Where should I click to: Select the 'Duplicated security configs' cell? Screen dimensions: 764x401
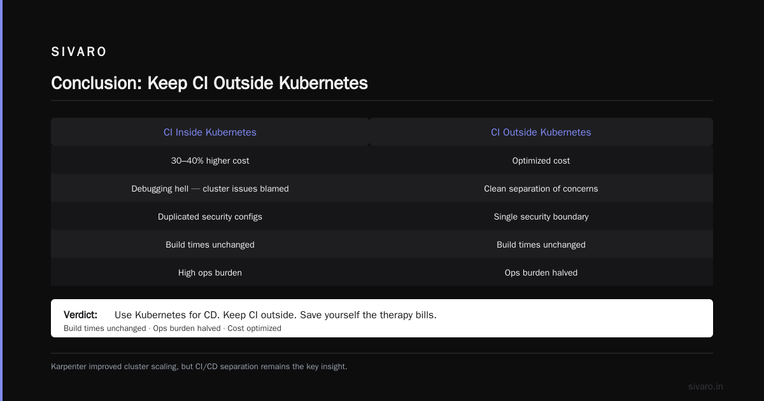210,216
